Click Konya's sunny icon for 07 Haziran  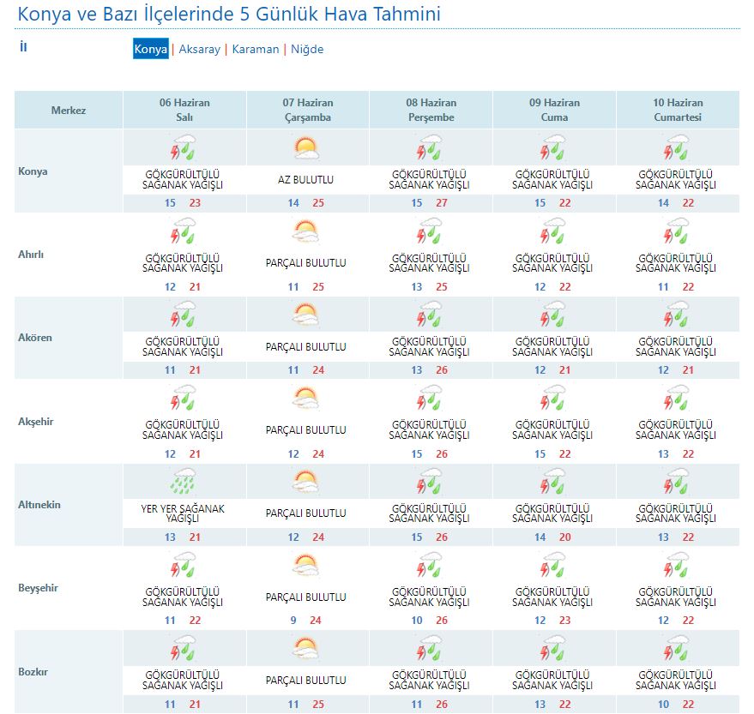[x=306, y=148]
